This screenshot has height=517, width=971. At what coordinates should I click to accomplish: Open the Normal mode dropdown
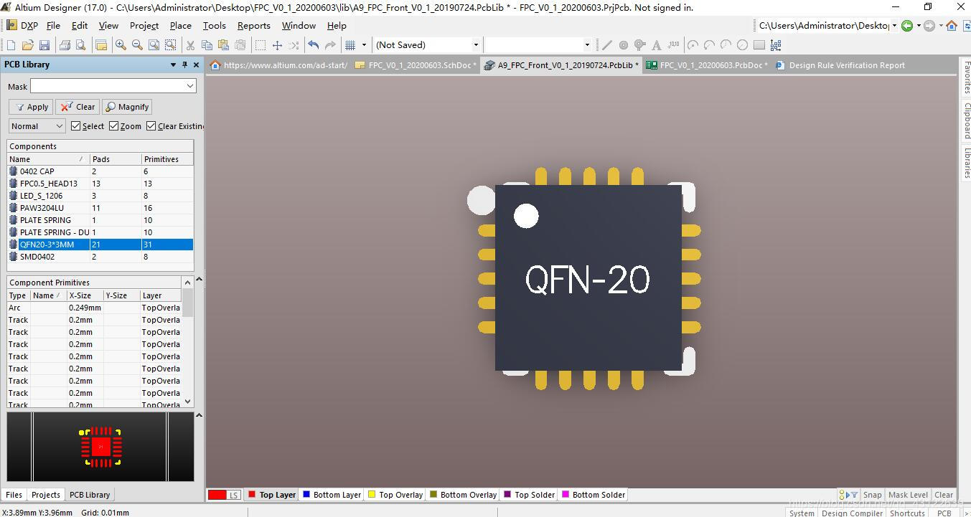[37, 126]
